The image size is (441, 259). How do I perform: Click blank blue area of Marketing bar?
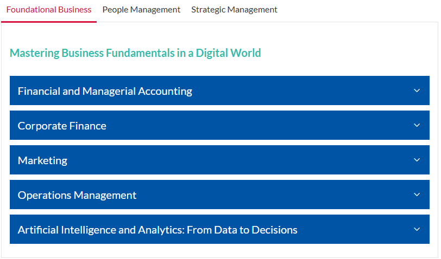pos(239,160)
